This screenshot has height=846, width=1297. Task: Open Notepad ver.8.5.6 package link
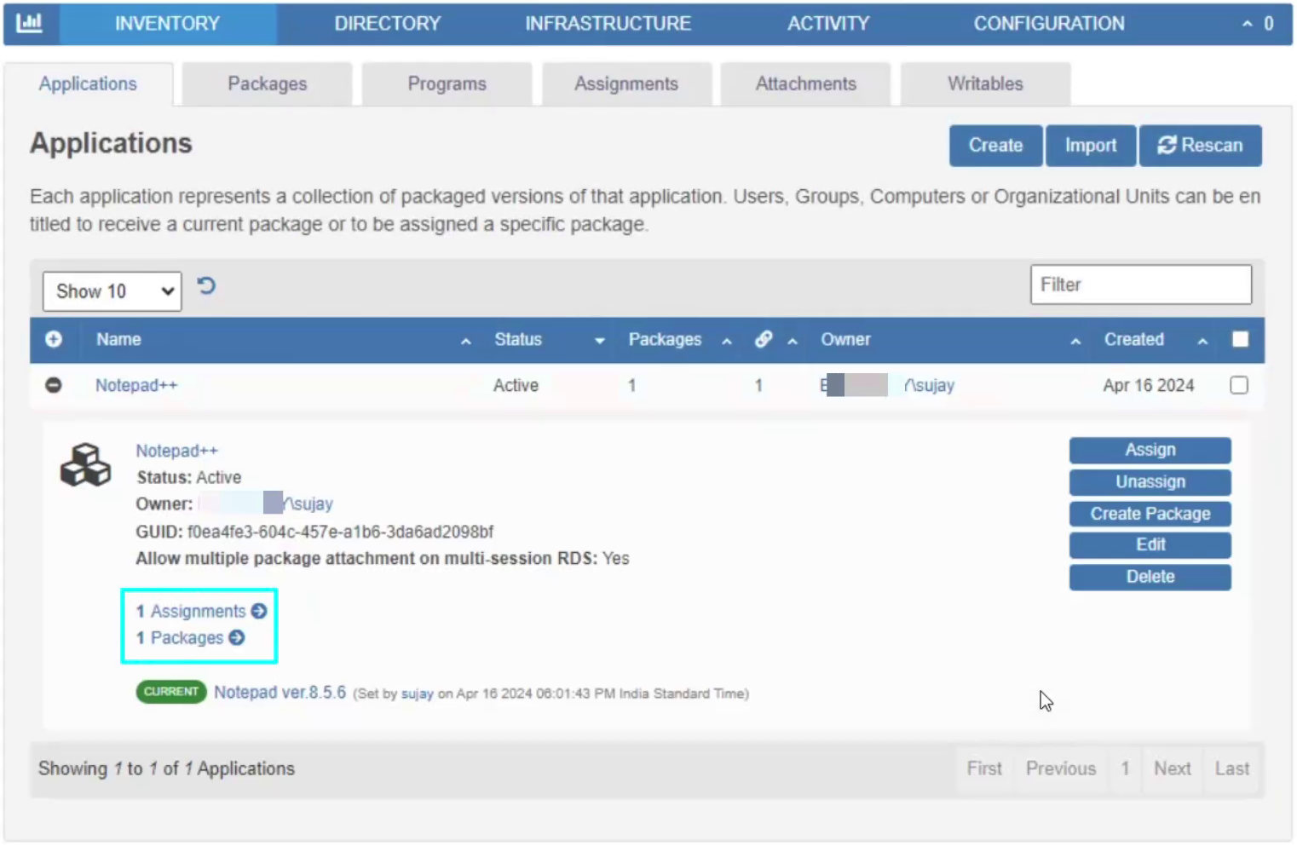coord(280,692)
